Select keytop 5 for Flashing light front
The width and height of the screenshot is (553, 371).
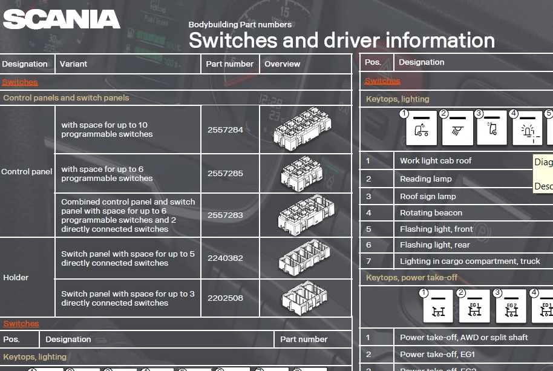[549, 128]
